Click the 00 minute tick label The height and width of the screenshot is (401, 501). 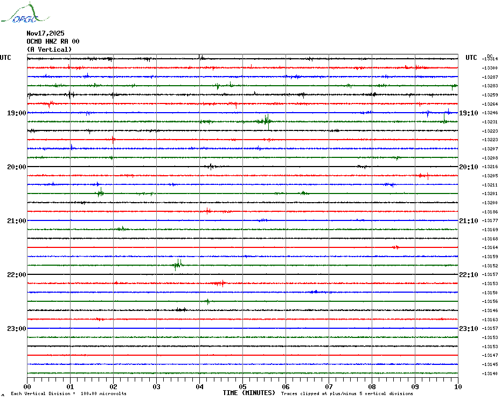click(27, 386)
